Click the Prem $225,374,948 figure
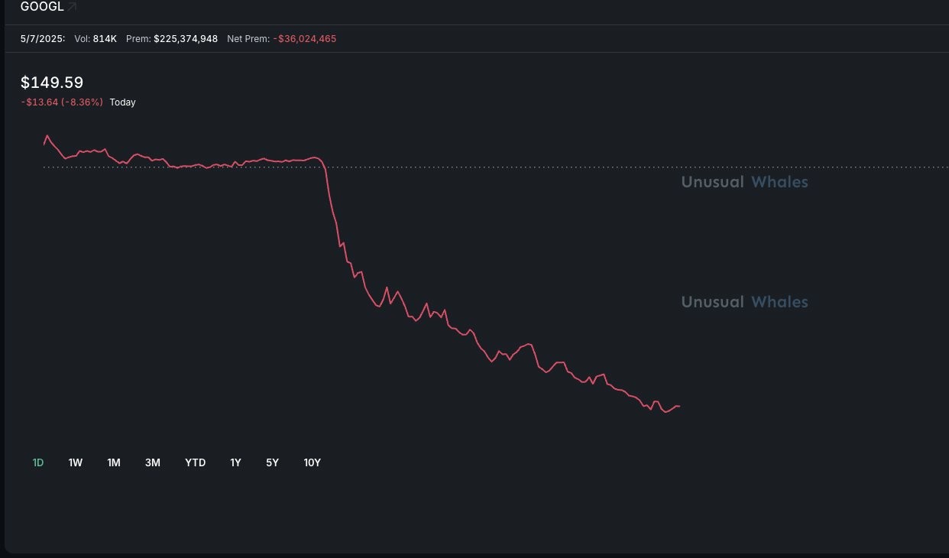 point(186,38)
